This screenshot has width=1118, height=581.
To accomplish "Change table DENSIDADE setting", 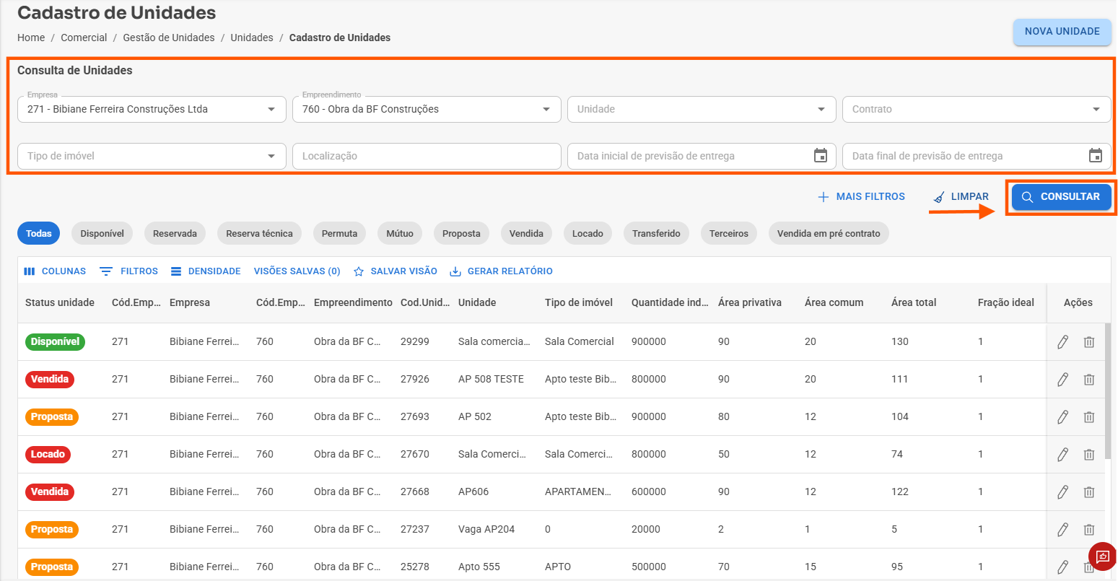I will [x=206, y=271].
